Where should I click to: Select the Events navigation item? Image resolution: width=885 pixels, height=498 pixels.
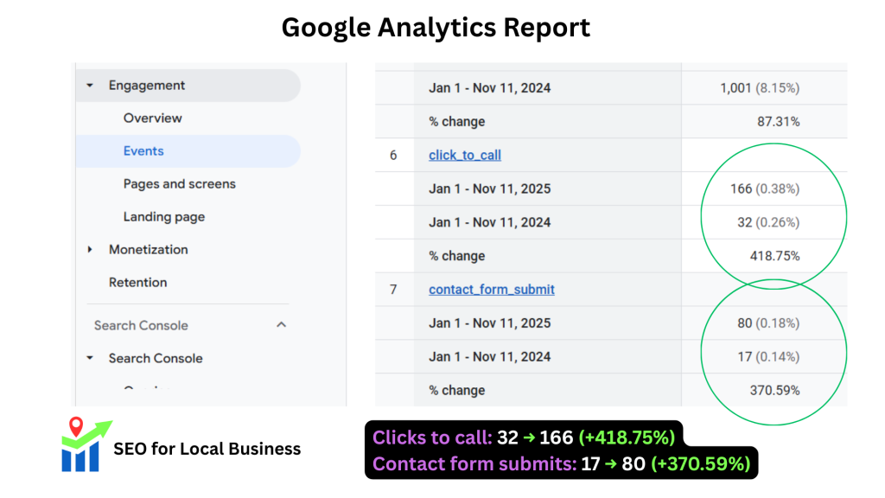[x=143, y=150]
